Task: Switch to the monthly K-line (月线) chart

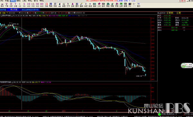Action: 55,5
